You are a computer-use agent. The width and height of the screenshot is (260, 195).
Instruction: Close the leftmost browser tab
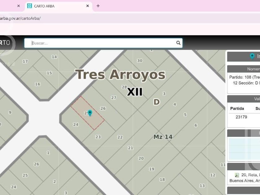(19, 6)
